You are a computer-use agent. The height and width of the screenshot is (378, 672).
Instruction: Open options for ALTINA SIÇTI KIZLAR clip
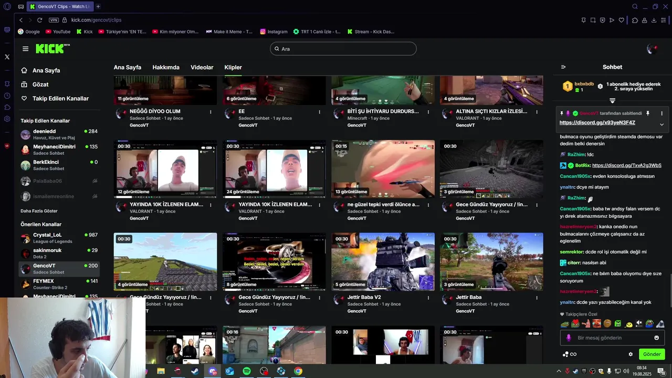point(537,112)
